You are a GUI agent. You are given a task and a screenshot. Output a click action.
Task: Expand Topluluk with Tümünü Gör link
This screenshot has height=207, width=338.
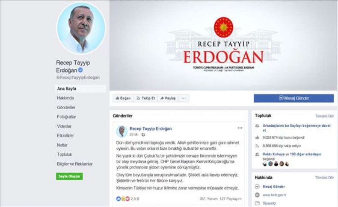(324, 116)
